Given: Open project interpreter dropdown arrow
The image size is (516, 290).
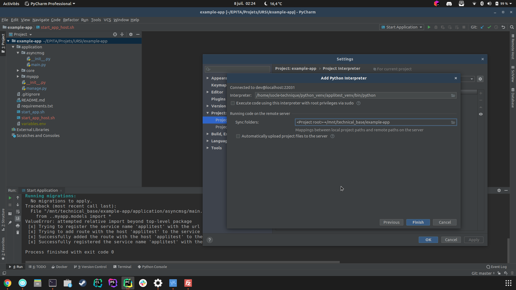Looking at the screenshot, I should point(472,79).
